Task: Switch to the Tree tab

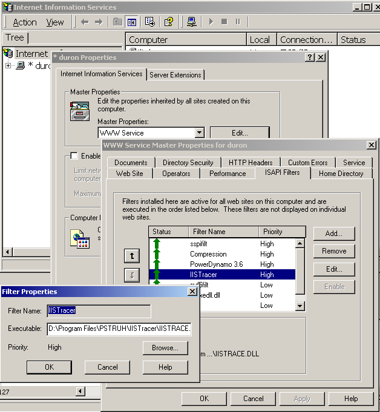Action: pyautogui.click(x=15, y=38)
